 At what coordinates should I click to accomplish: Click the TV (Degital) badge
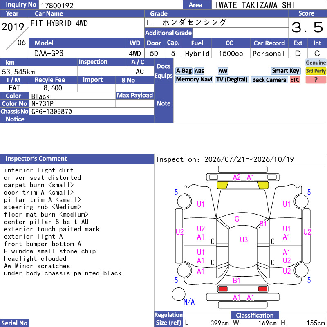pyautogui.click(x=232, y=80)
